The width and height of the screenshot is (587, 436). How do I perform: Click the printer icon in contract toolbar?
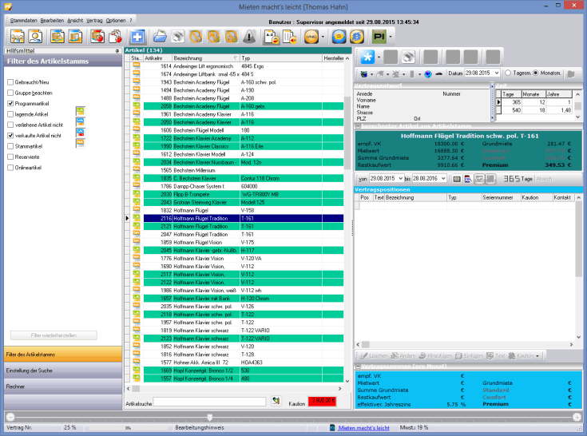408,57
